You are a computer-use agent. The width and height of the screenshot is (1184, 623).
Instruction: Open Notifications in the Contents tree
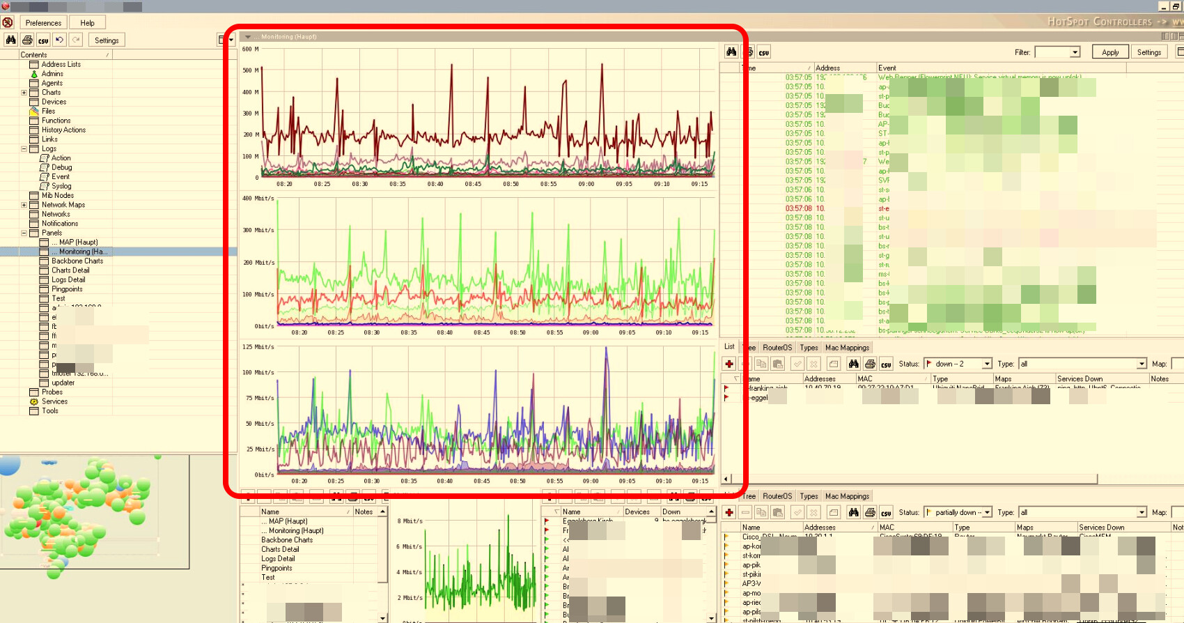pos(60,224)
